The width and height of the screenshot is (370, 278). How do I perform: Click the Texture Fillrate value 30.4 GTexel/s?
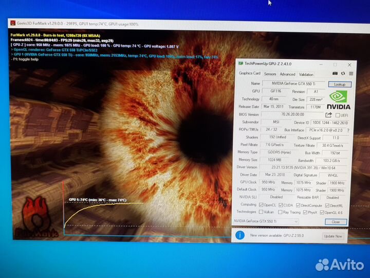pos(332,145)
